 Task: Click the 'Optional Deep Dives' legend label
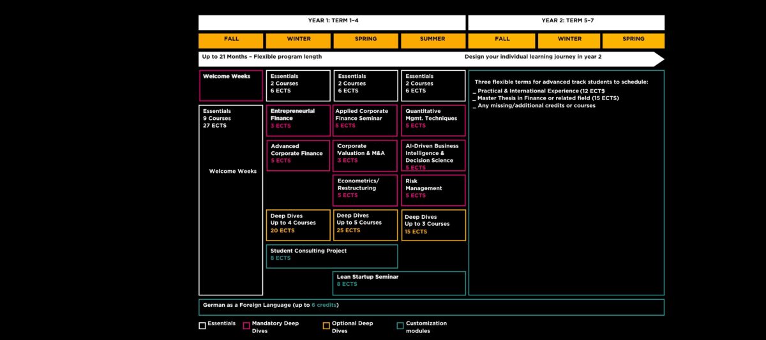352,327
